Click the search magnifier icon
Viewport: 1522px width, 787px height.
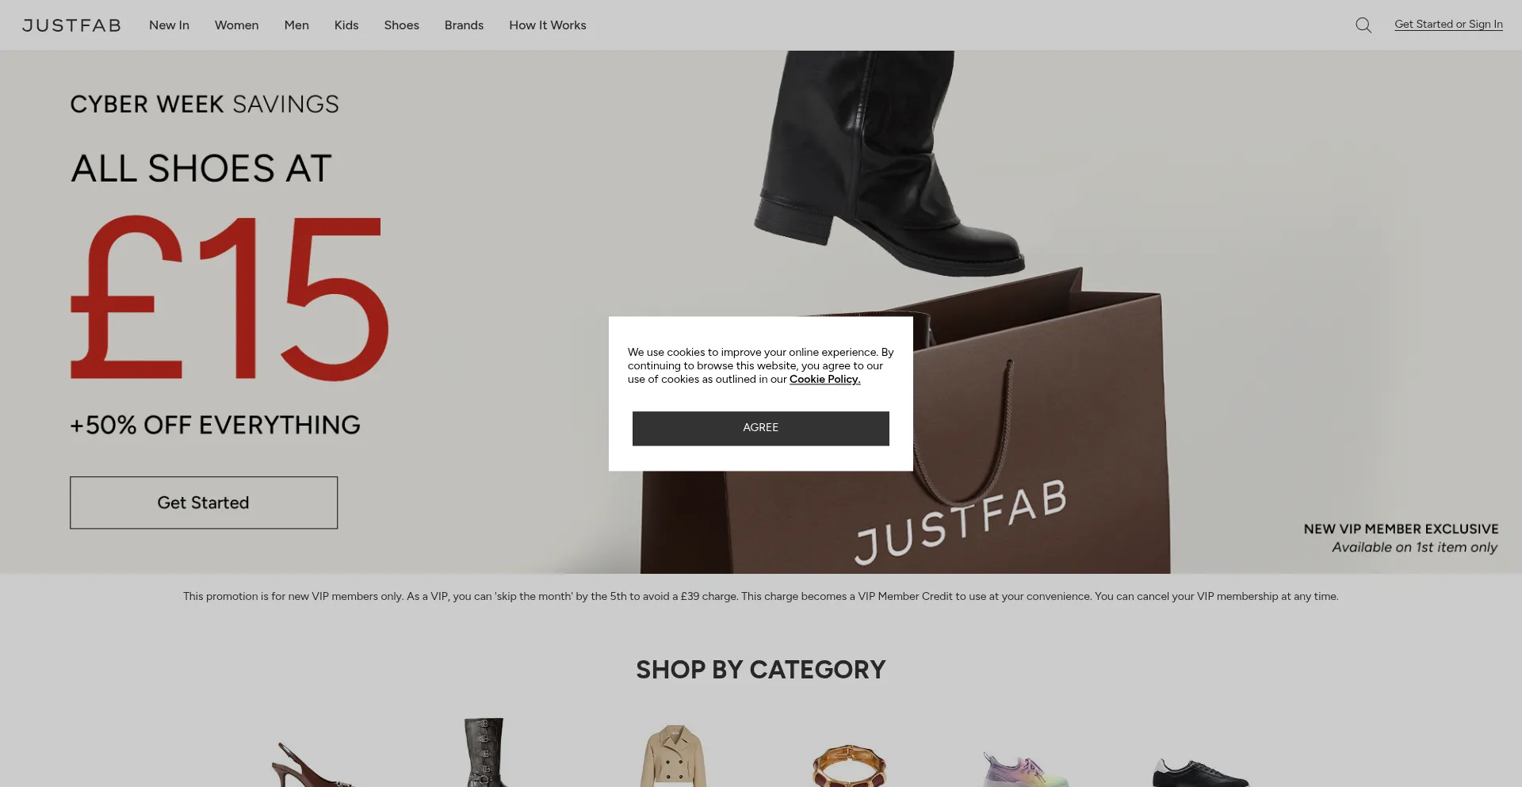tap(1363, 25)
